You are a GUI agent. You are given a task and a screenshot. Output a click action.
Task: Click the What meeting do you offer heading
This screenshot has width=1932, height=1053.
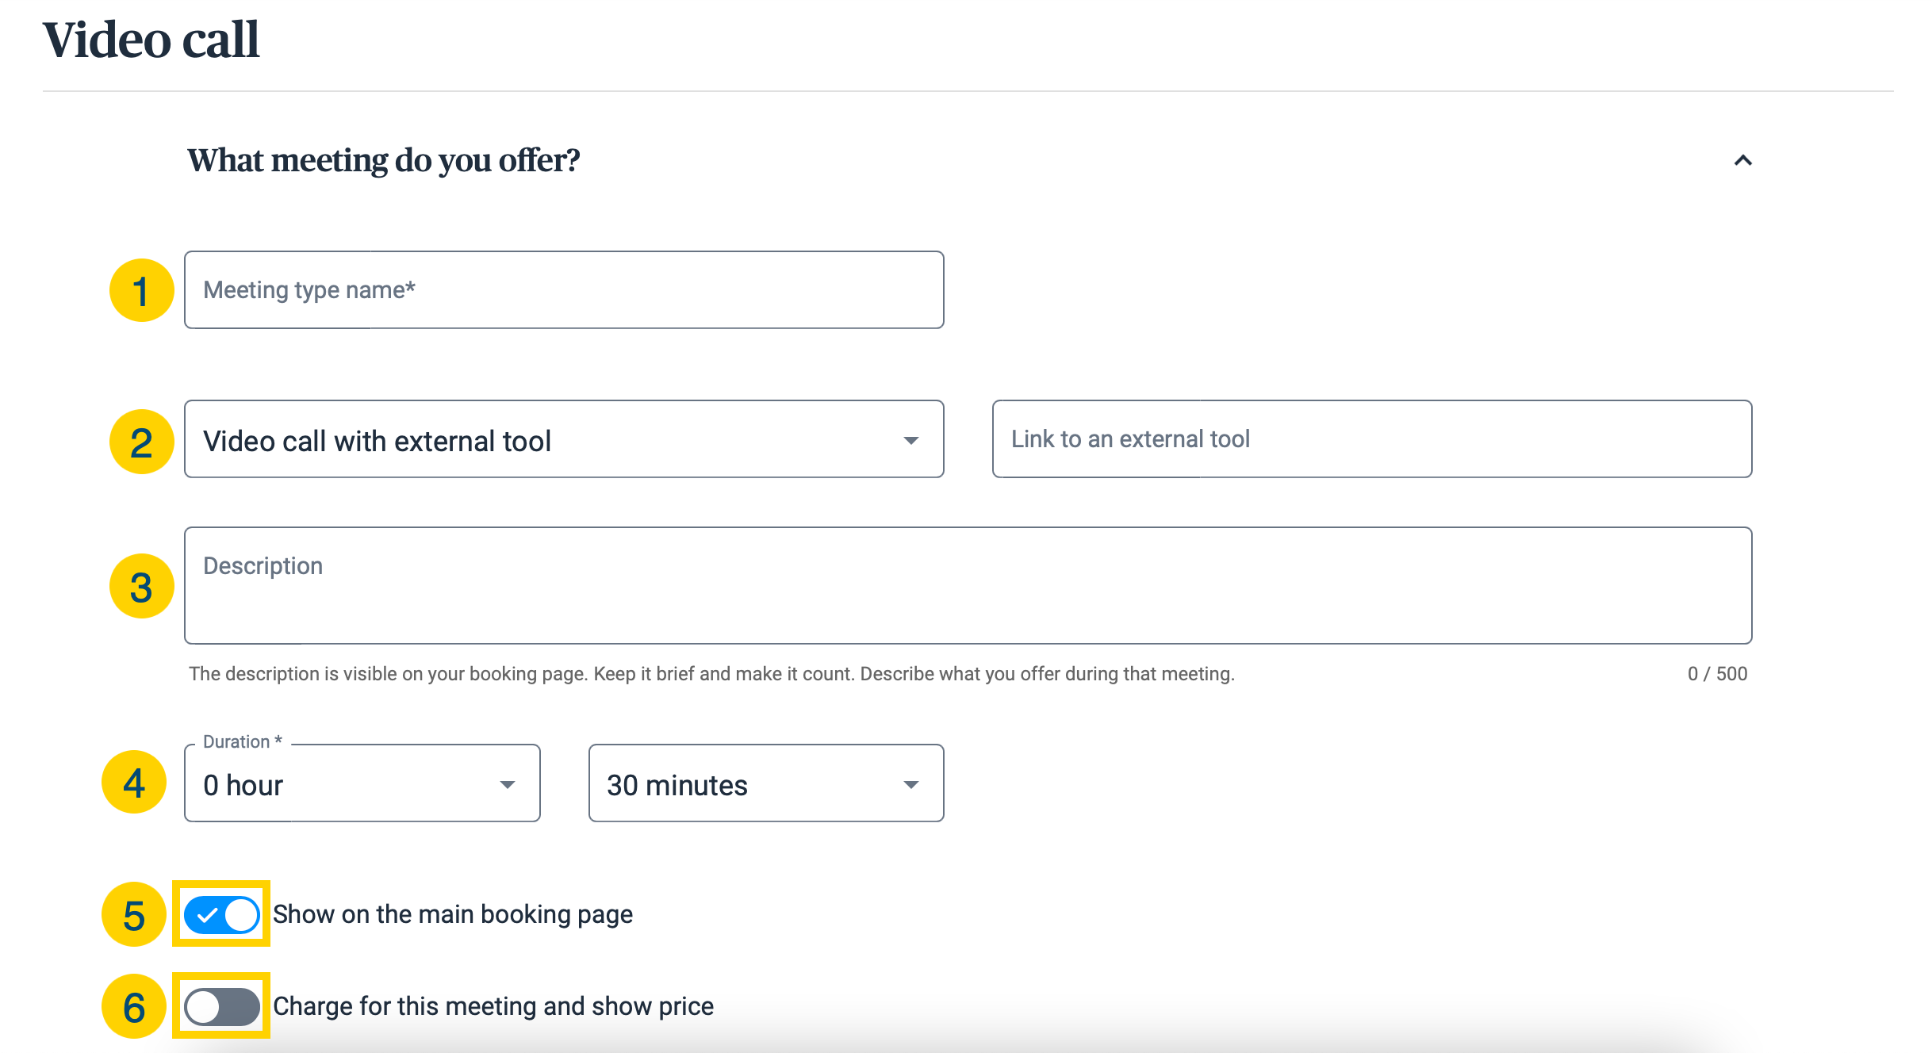tap(384, 160)
